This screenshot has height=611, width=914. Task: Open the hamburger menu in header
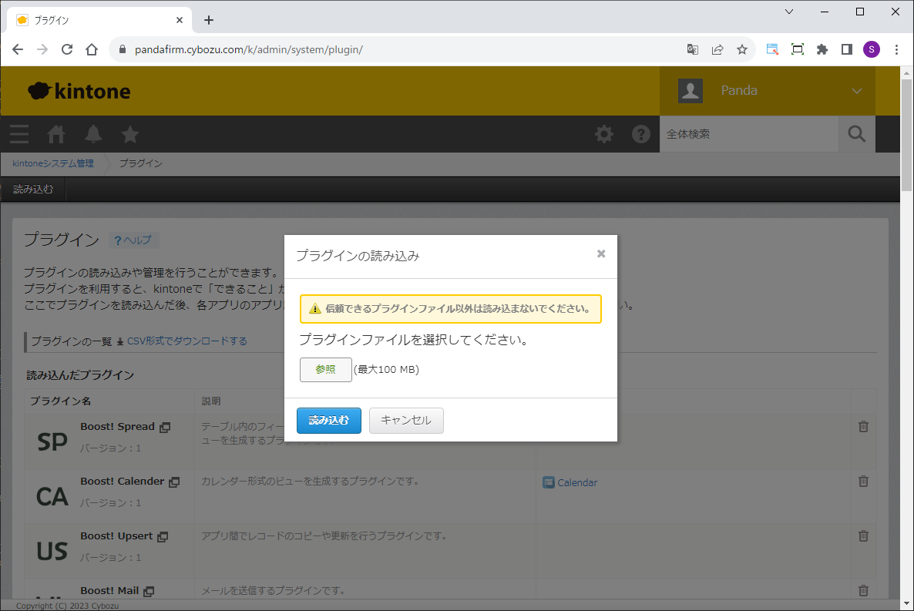19,134
